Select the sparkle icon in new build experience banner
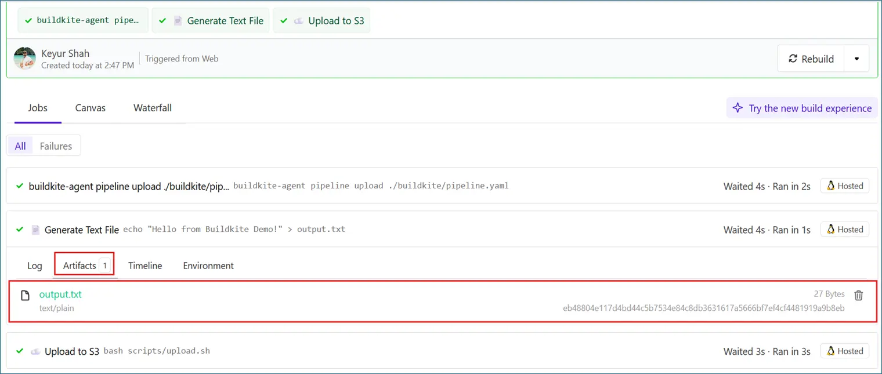This screenshot has width=882, height=374. point(738,108)
